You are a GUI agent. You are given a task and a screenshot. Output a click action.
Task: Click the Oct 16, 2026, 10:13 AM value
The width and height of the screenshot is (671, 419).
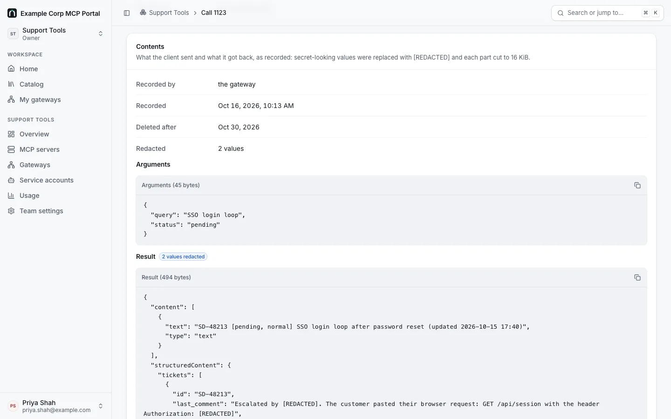point(256,106)
